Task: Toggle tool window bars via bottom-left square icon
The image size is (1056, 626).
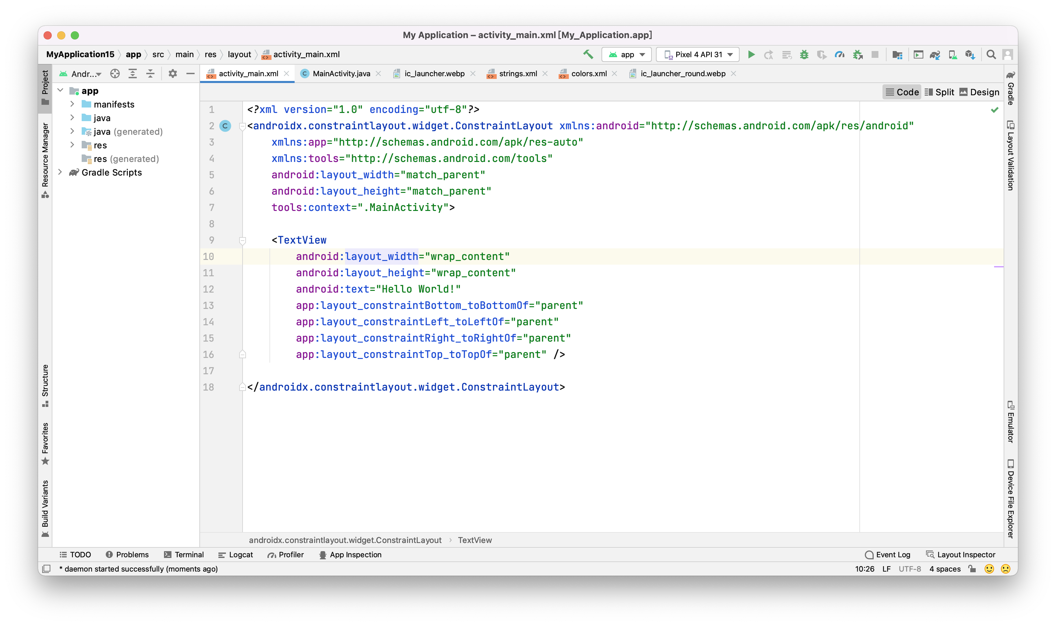Action: (46, 569)
